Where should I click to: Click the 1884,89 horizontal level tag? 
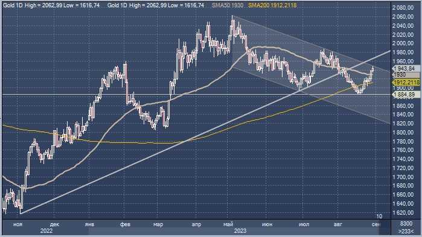(406, 94)
